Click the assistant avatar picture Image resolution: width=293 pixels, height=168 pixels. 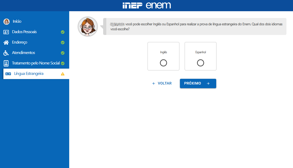click(87, 26)
